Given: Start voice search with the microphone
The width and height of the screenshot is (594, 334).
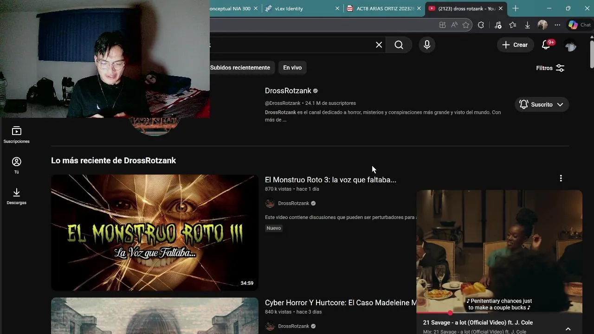Looking at the screenshot, I should tap(427, 45).
